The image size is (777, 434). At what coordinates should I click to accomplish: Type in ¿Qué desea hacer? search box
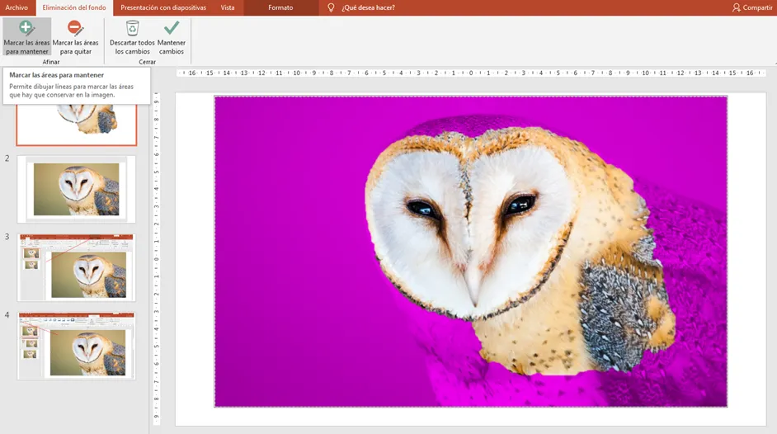[x=368, y=7]
